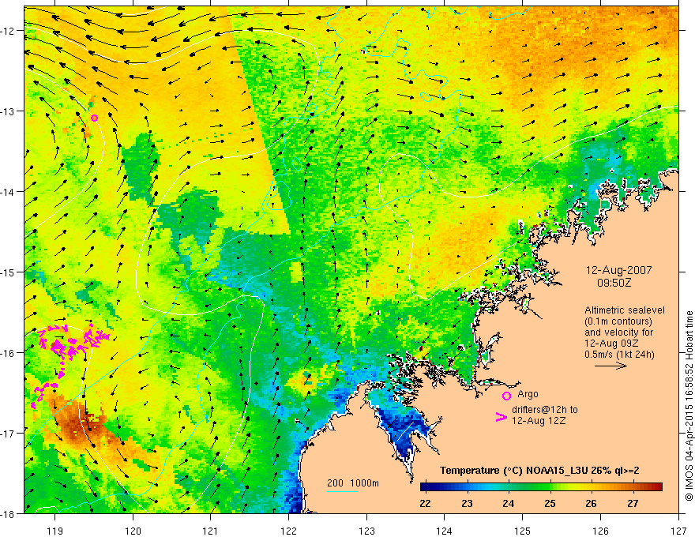Click the IMOS copyright timestamp text
The image size is (695, 537).
pyautogui.click(x=689, y=406)
